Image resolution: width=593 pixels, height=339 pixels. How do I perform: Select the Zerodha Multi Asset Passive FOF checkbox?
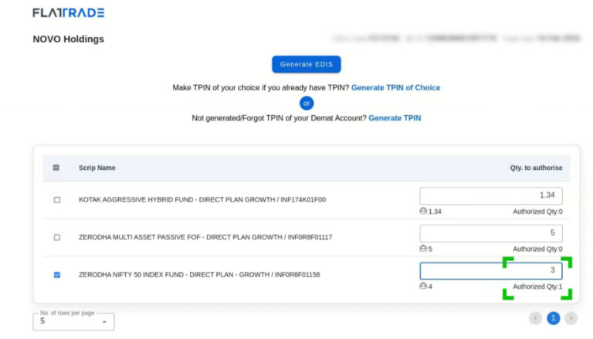click(x=56, y=237)
